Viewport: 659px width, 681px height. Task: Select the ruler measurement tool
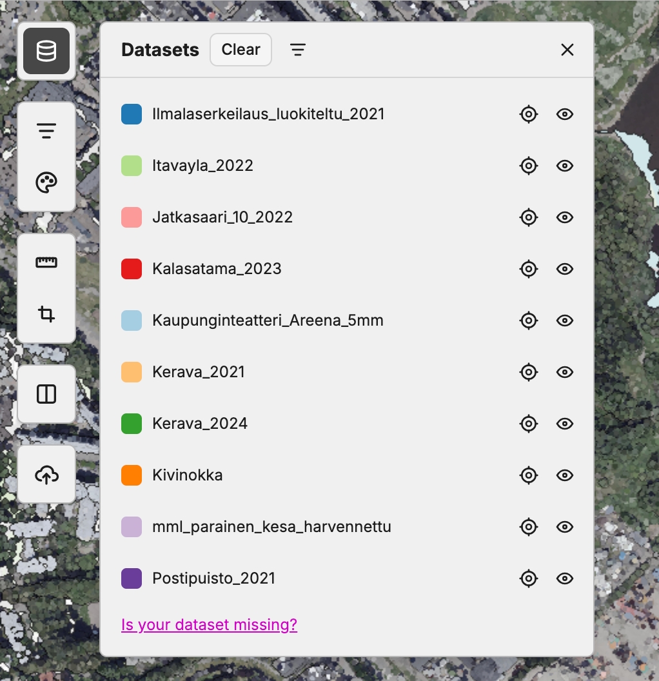[x=46, y=262]
